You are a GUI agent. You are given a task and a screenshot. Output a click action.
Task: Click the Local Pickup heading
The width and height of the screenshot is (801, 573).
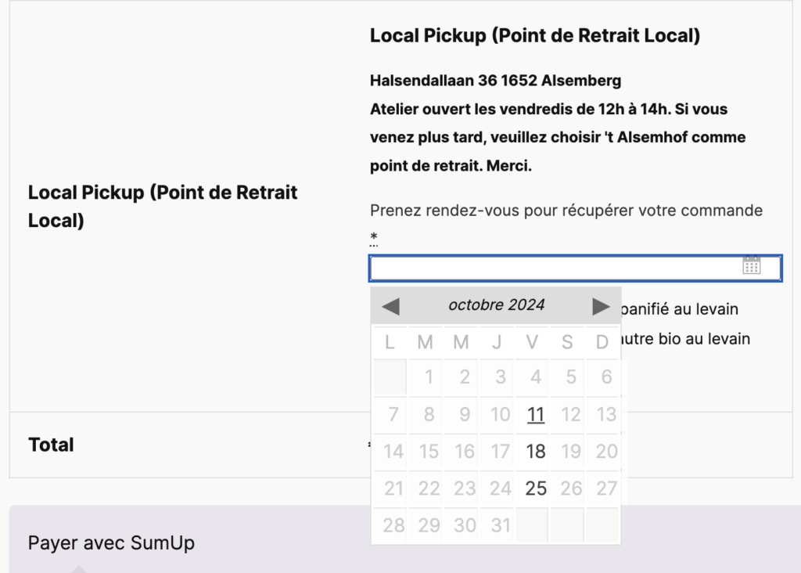coord(535,36)
